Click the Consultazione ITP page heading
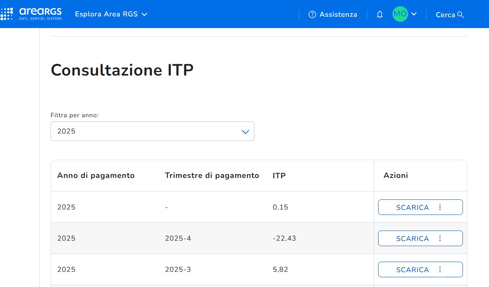The height and width of the screenshot is (287, 489). (x=122, y=70)
